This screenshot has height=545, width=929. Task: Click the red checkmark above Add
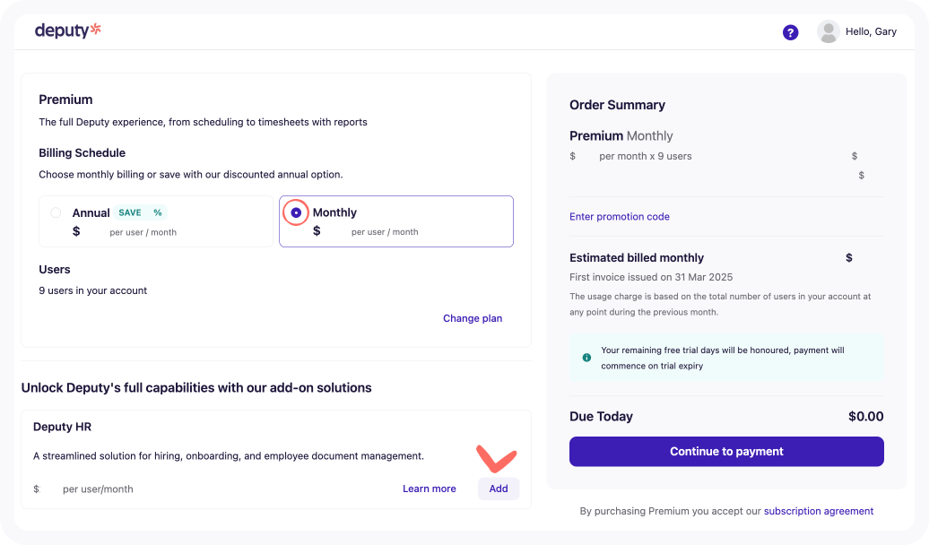pos(497,458)
